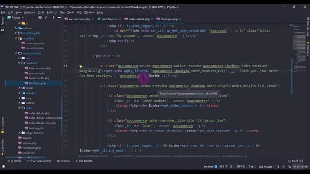Select review-order.php file
The image size is (310, 174).
(39, 78)
